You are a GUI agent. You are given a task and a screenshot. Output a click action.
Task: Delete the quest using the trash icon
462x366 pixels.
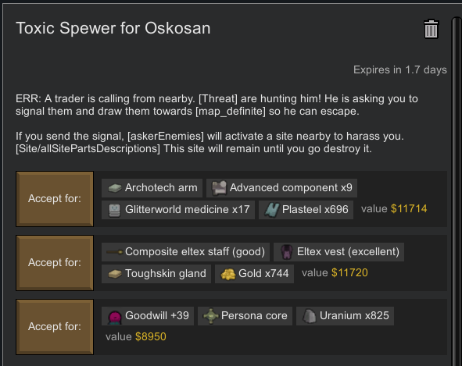pyautogui.click(x=431, y=29)
